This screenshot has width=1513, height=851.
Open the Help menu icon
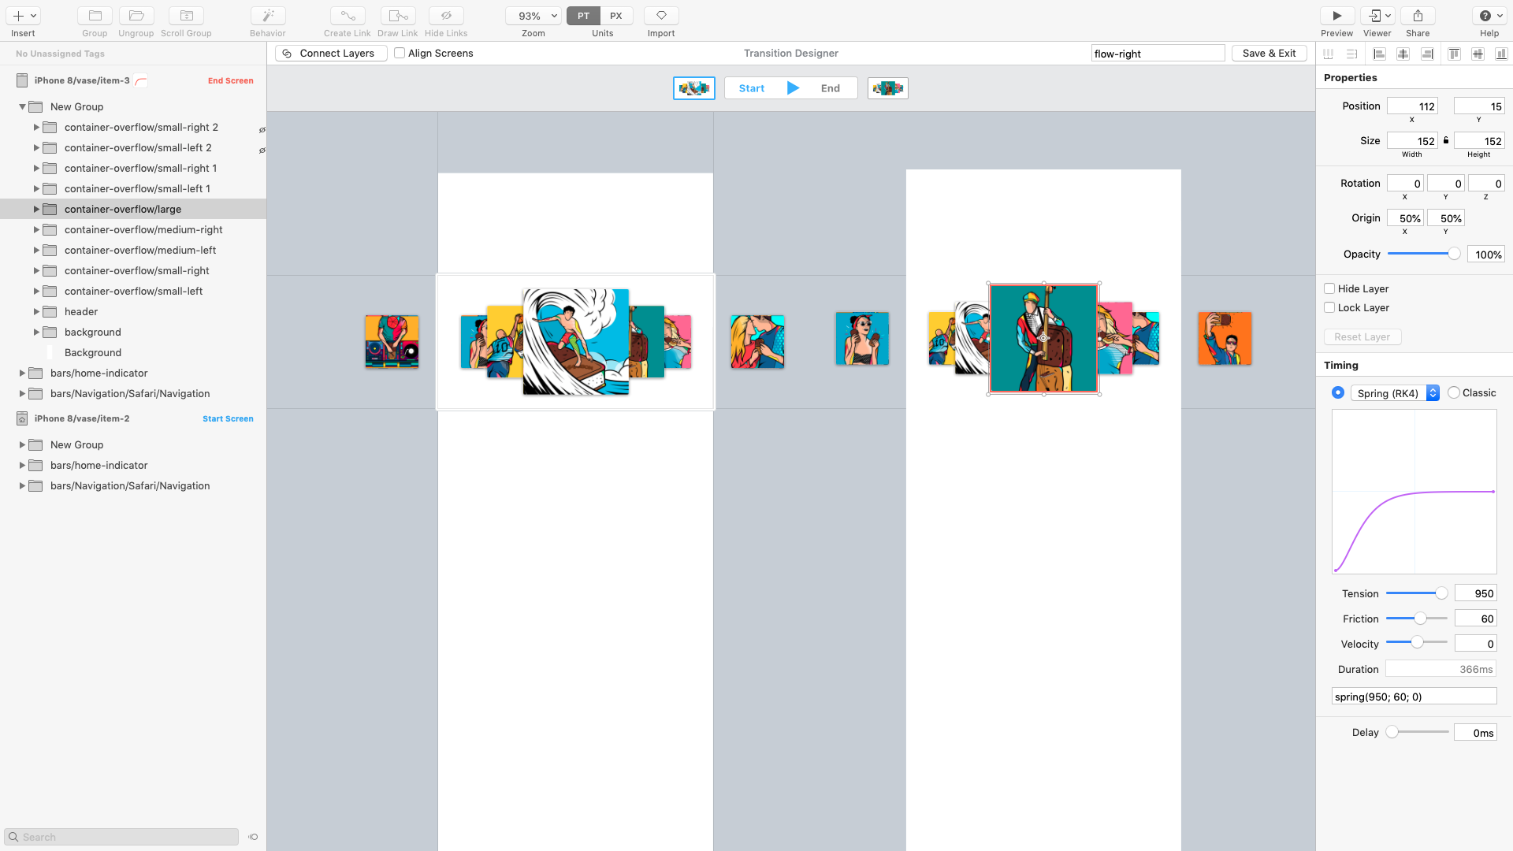click(x=1489, y=16)
